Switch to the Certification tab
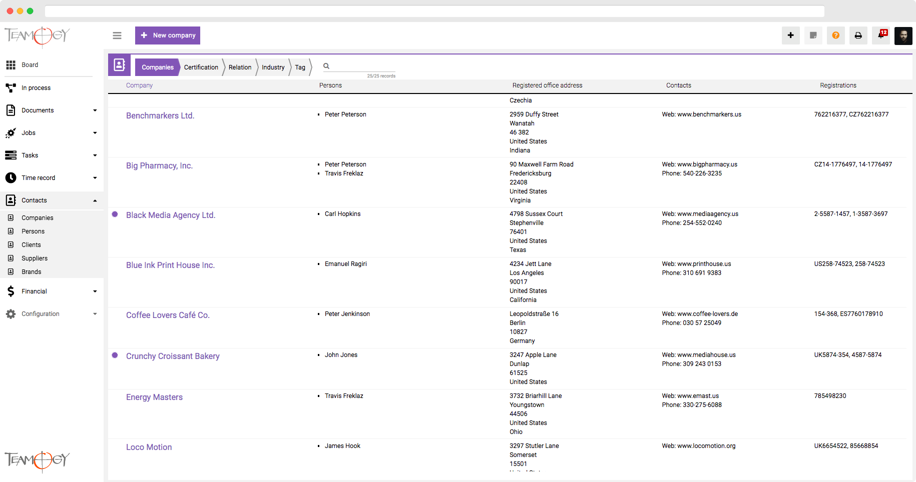 201,67
